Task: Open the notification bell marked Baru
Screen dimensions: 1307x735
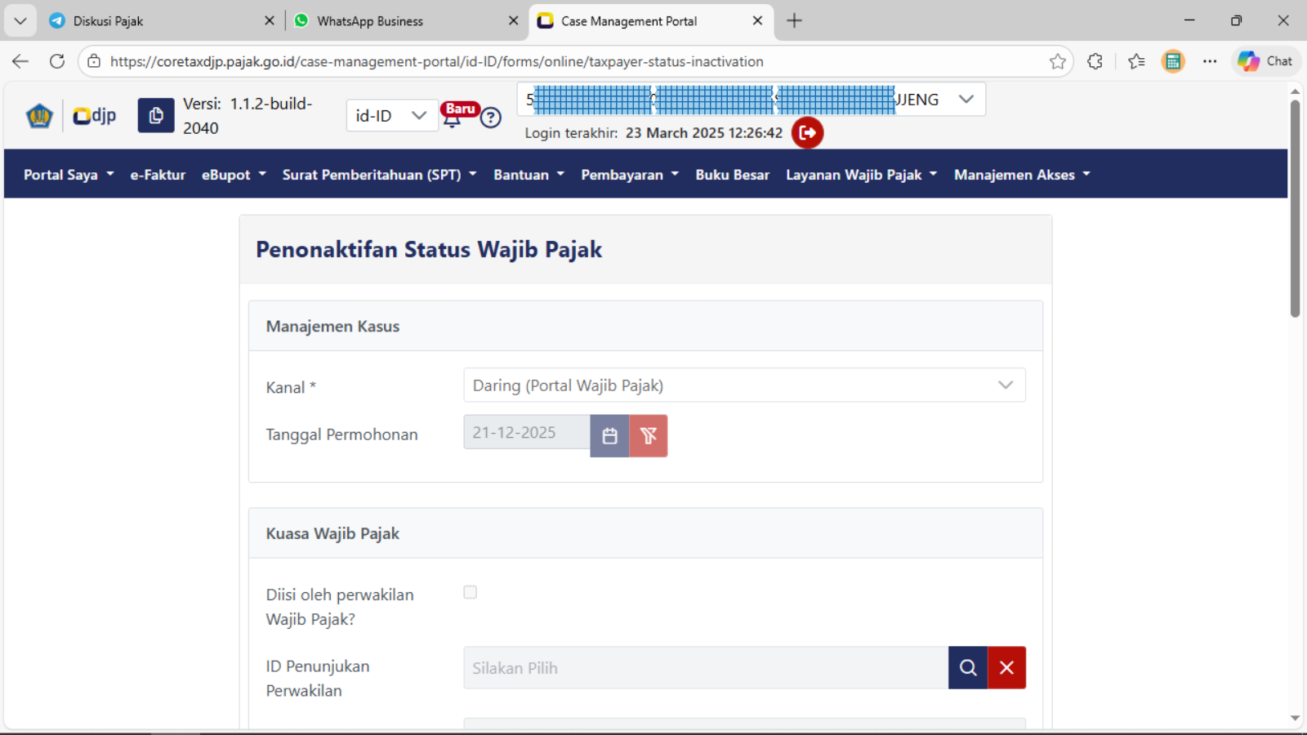Action: point(452,119)
